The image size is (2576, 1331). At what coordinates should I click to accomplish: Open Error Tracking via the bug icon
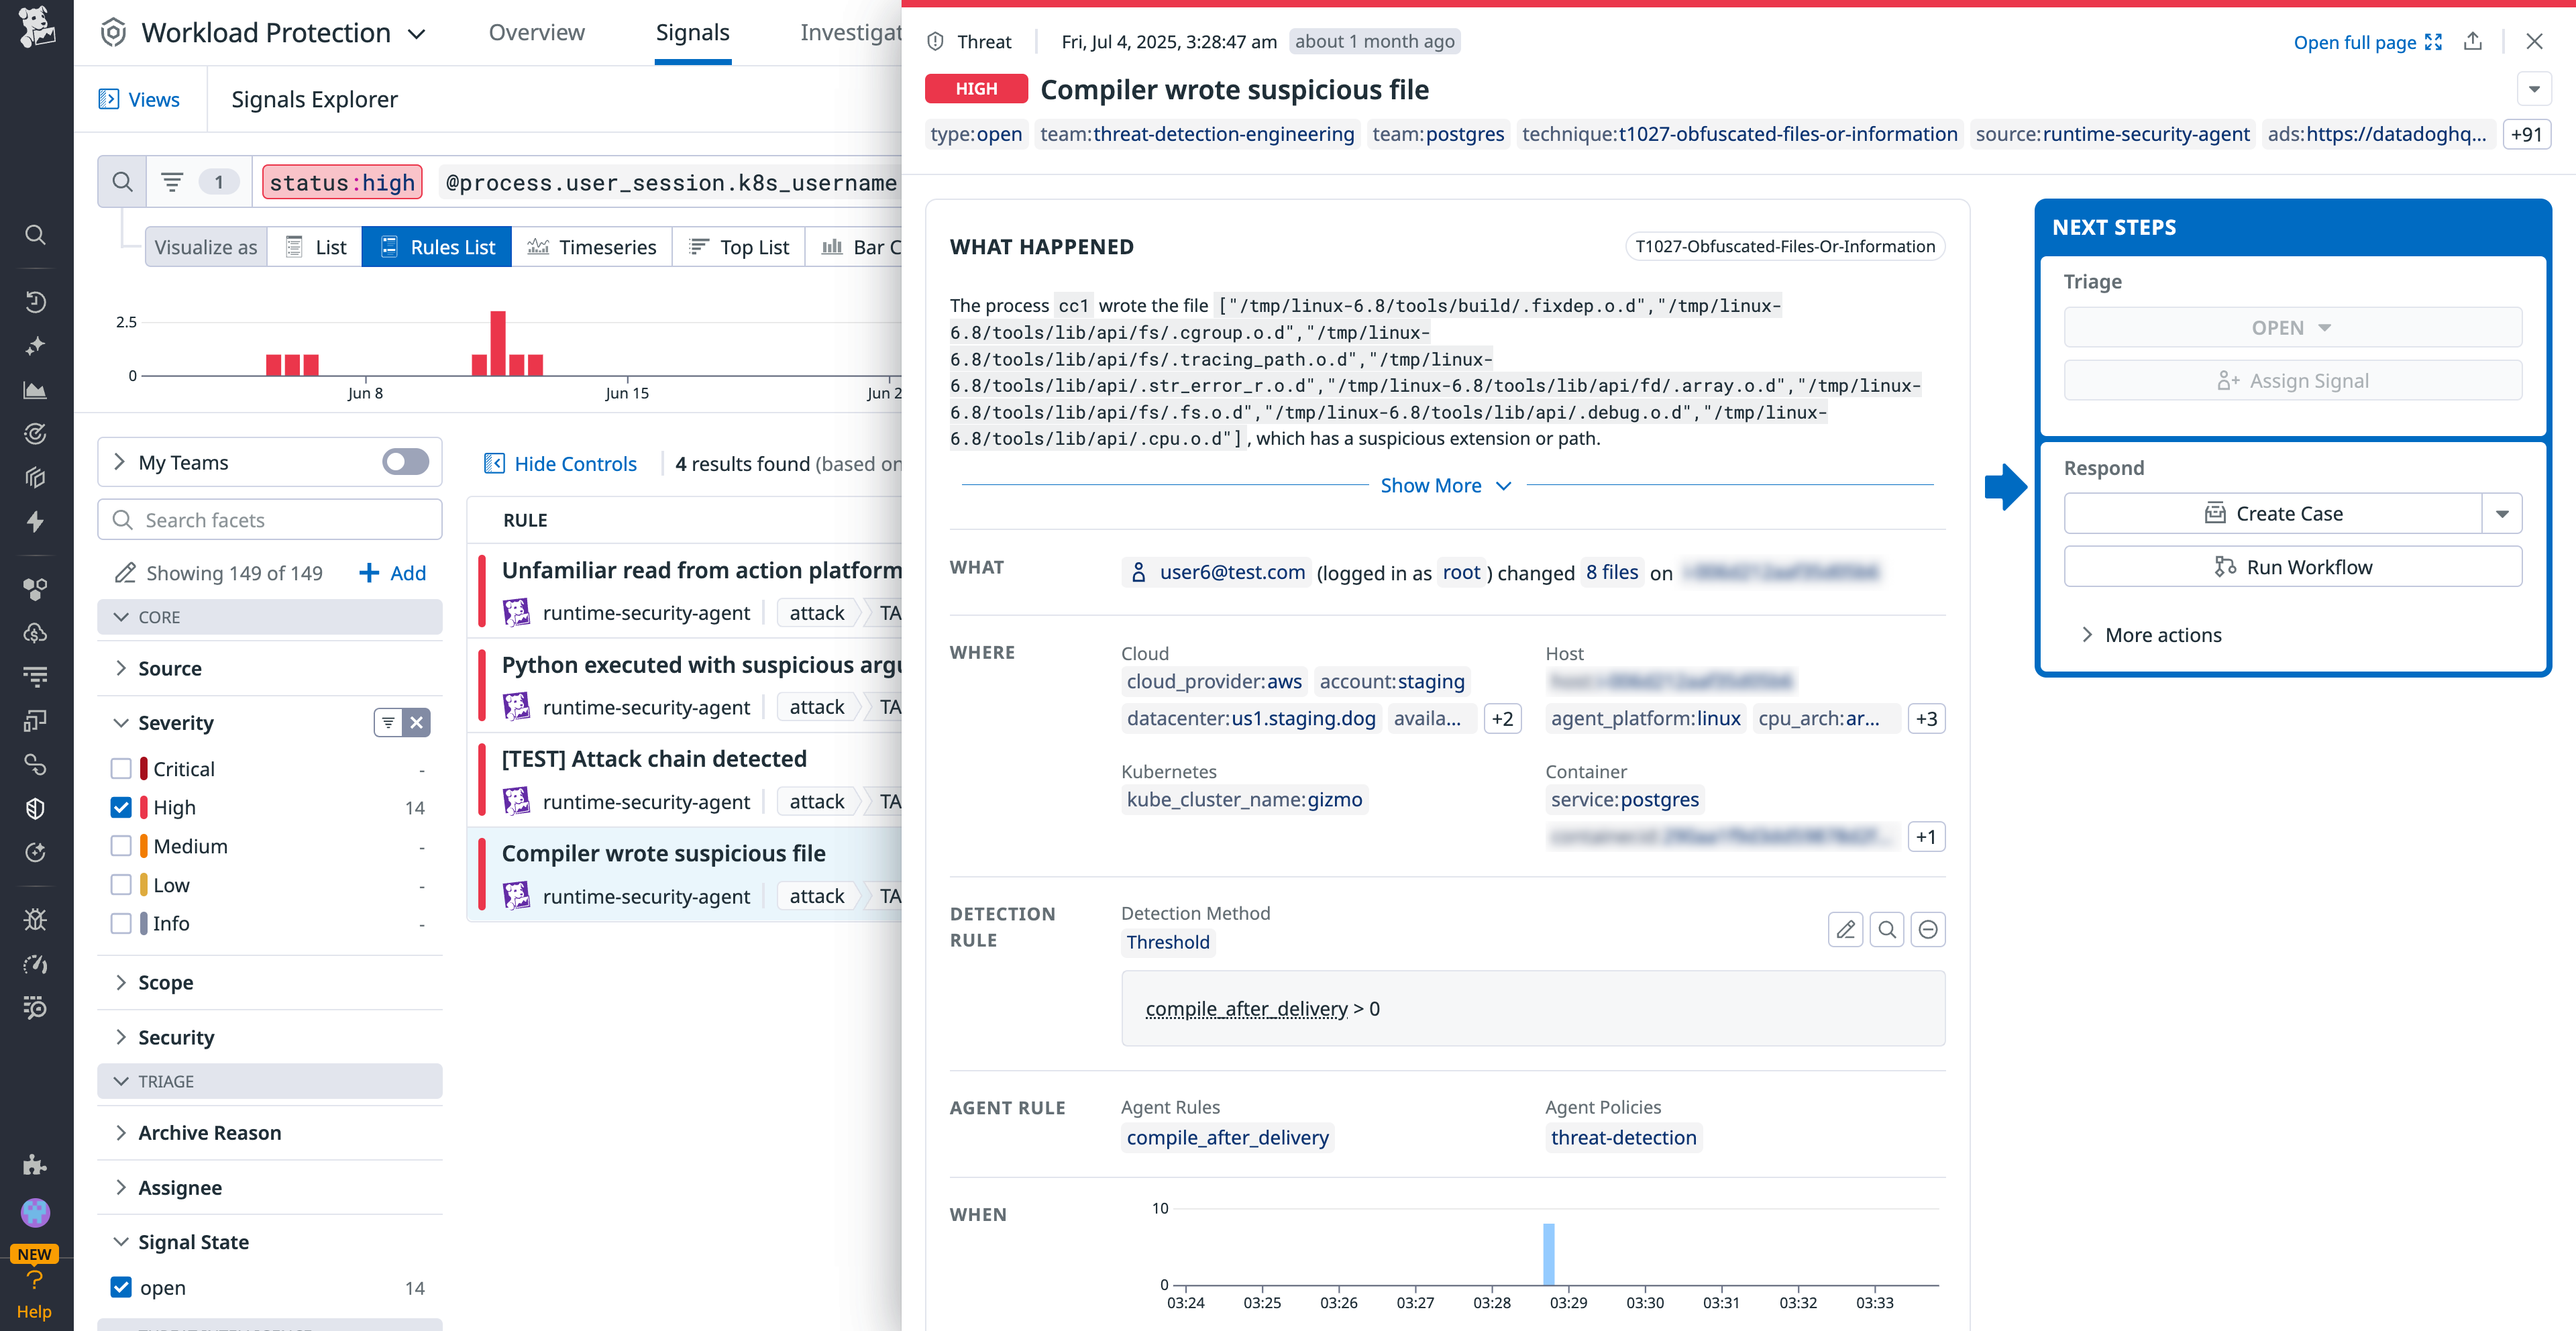click(x=35, y=919)
